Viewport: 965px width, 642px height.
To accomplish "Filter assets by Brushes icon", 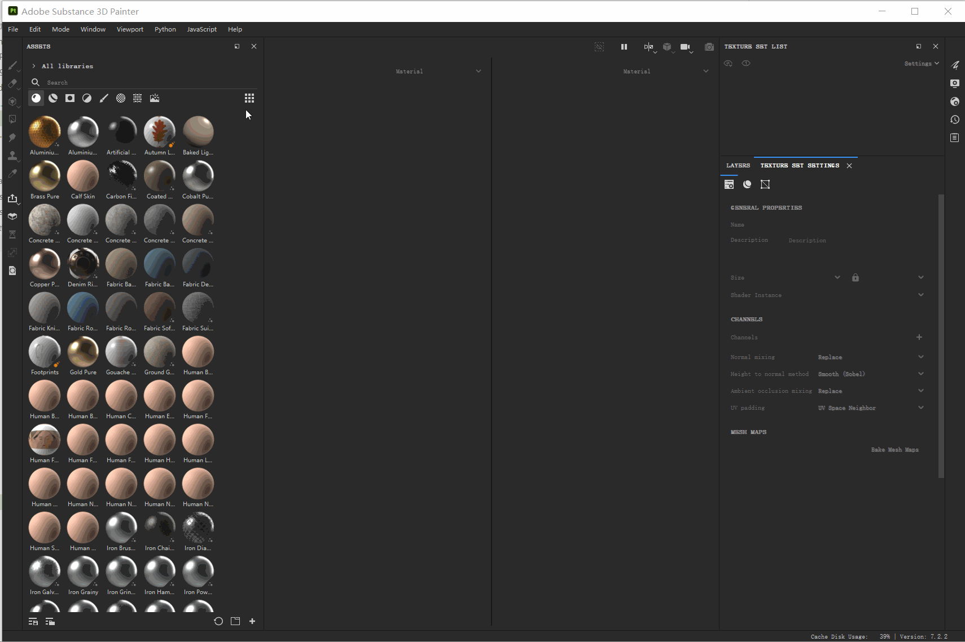I will (x=104, y=98).
